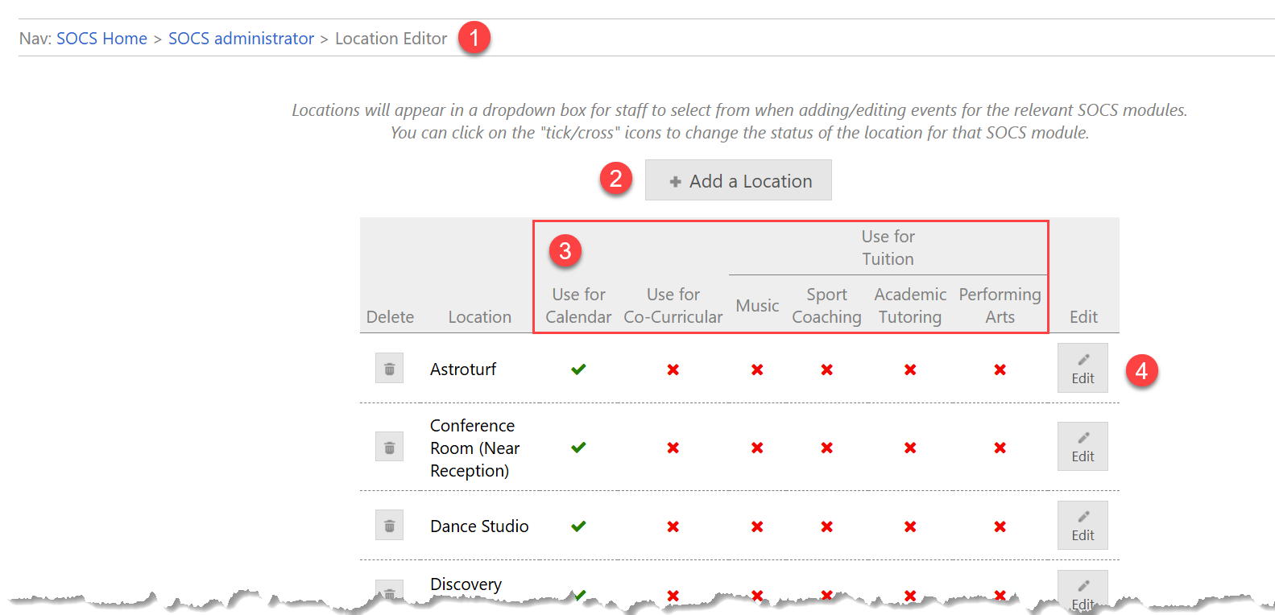This screenshot has width=1275, height=615.
Task: Click the Dance Studio location name
Action: click(479, 526)
